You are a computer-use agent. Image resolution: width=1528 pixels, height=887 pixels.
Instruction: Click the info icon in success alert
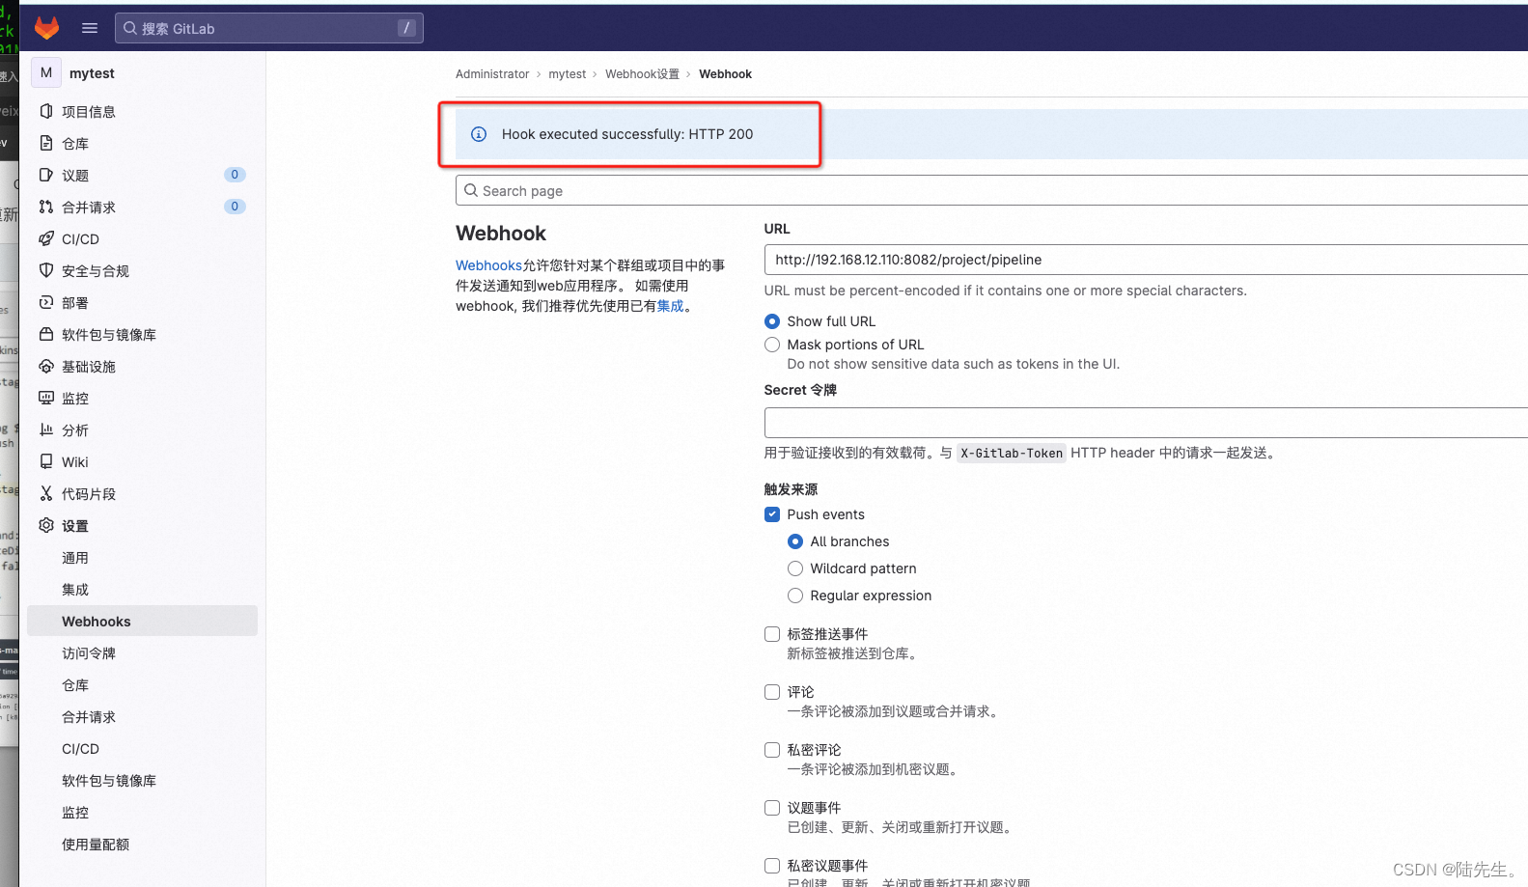pyautogui.click(x=479, y=134)
